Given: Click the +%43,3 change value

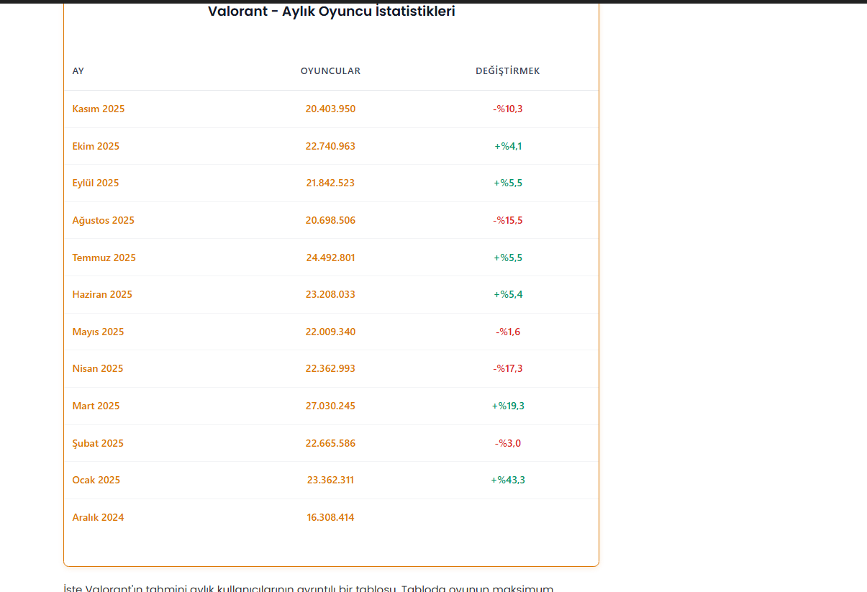Looking at the screenshot, I should click(x=508, y=480).
